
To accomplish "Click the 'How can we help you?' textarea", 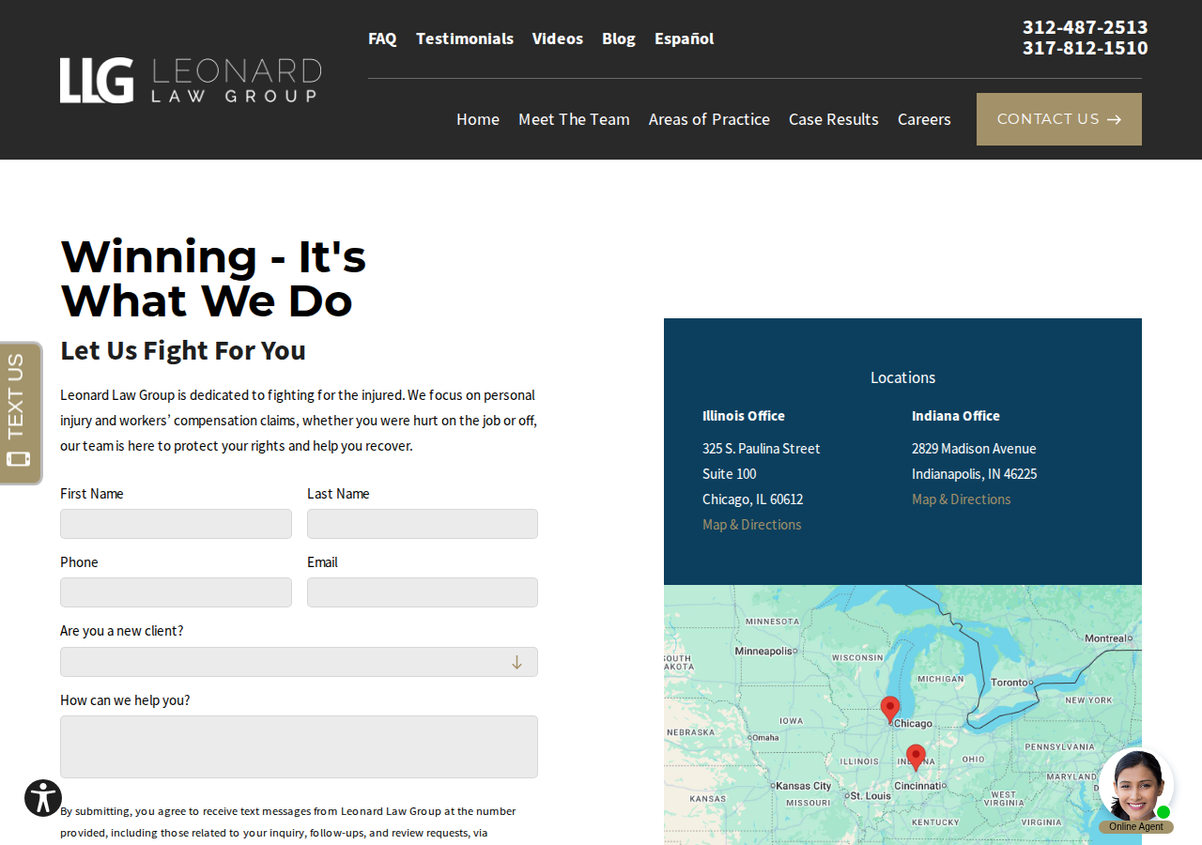I will click(x=299, y=746).
